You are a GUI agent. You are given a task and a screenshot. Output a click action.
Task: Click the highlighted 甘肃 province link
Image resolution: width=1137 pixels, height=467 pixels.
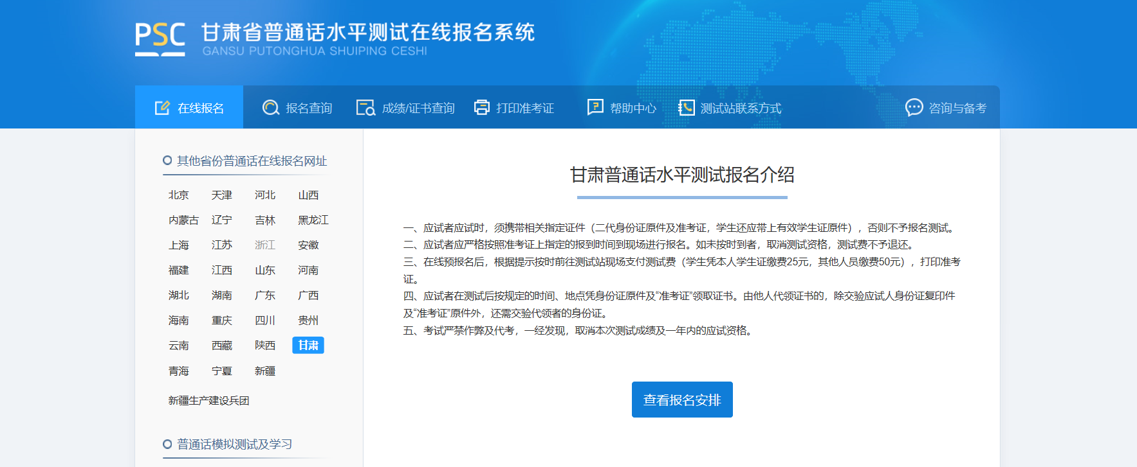pyautogui.click(x=308, y=345)
